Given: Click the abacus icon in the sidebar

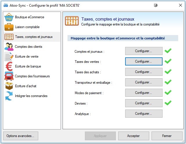Looking at the screenshot, I should pyautogui.click(x=9, y=37).
